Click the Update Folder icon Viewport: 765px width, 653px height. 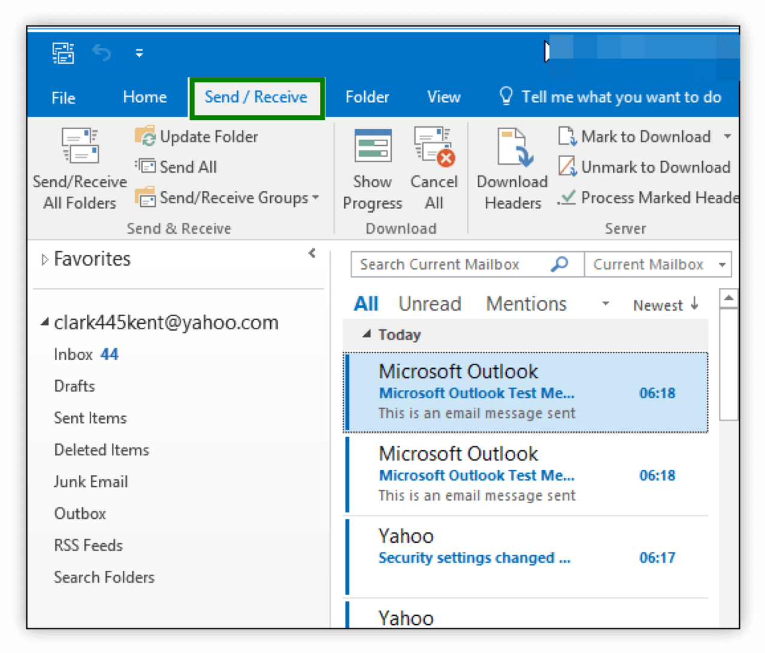[x=145, y=137]
